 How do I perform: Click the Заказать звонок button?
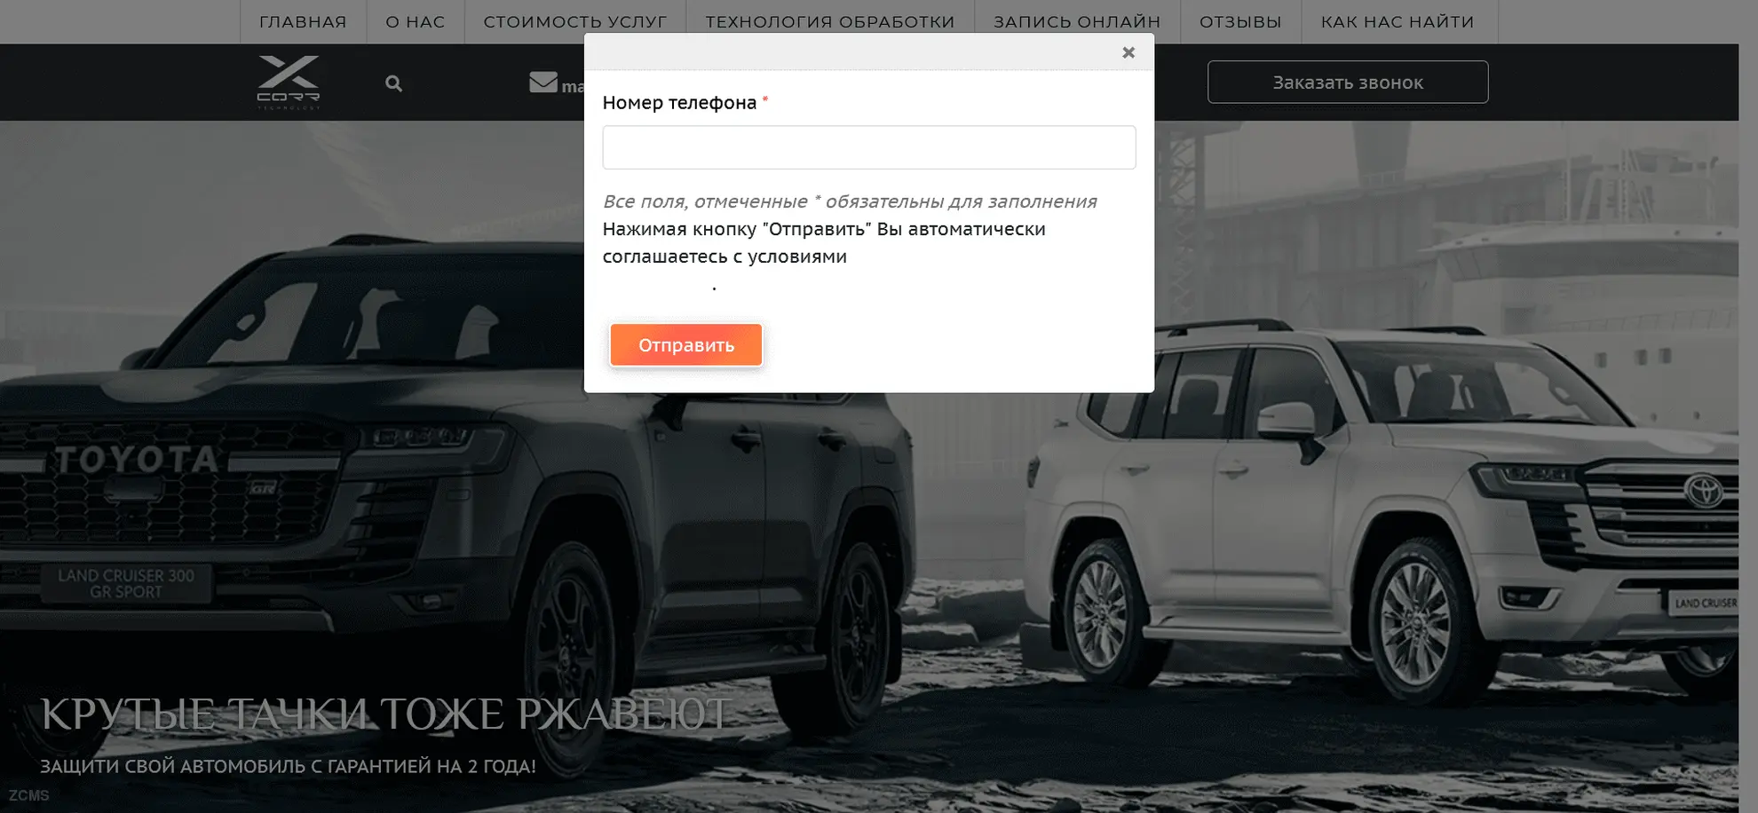[1347, 82]
